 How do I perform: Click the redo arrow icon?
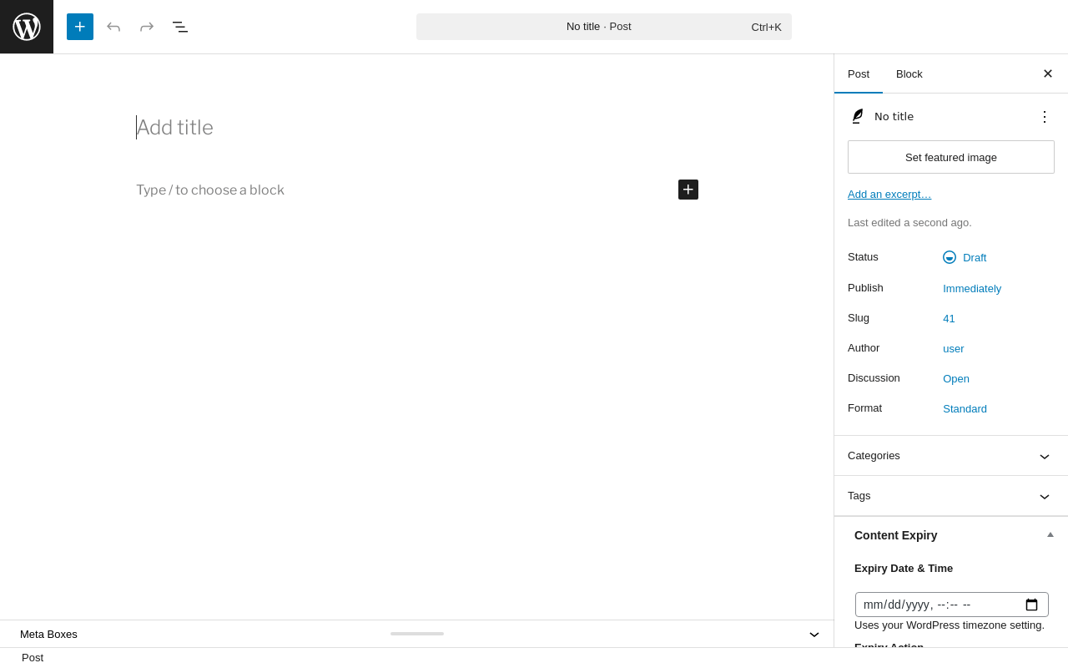[147, 27]
